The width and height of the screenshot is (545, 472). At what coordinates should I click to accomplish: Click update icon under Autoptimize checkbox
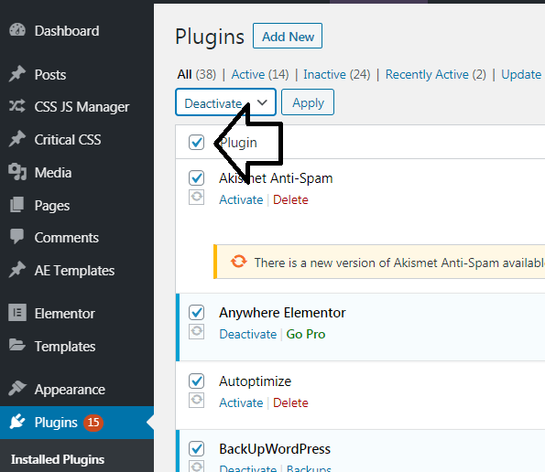click(x=196, y=400)
